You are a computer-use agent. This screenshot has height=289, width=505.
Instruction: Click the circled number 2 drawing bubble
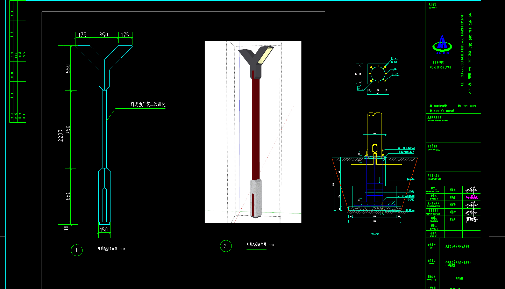(226, 246)
